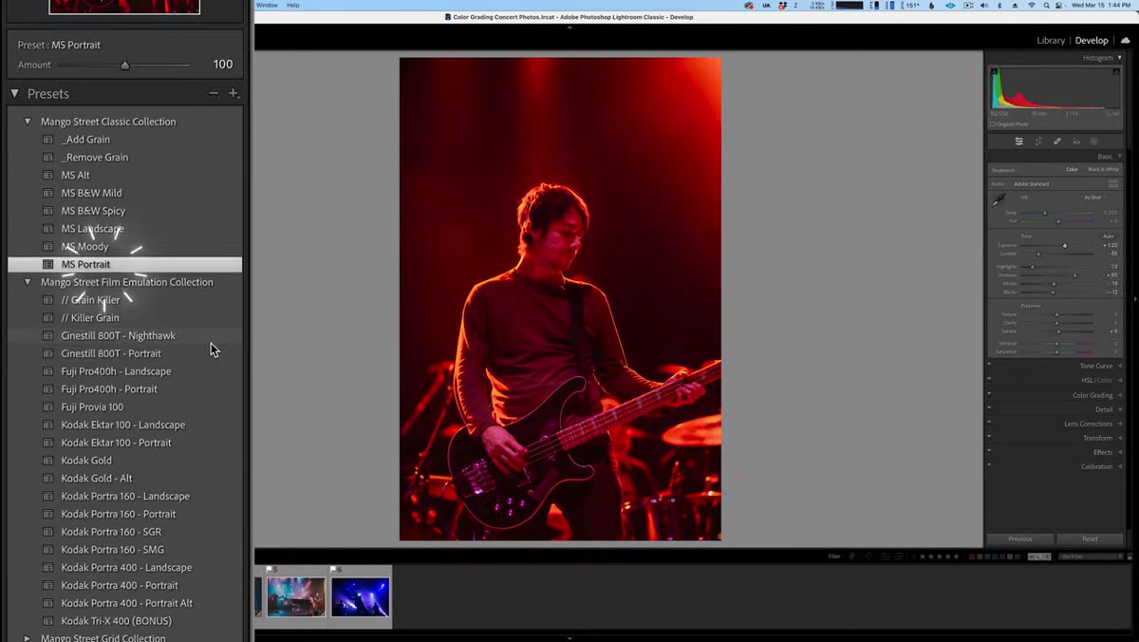Open the profile browser grid icon
1139x642 pixels.
click(x=1113, y=183)
